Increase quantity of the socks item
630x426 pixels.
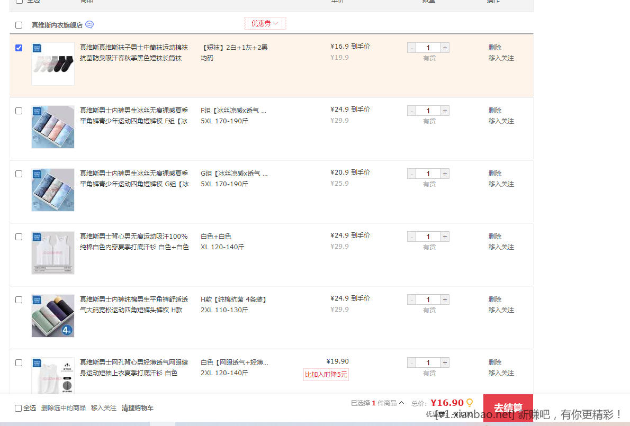(445, 48)
